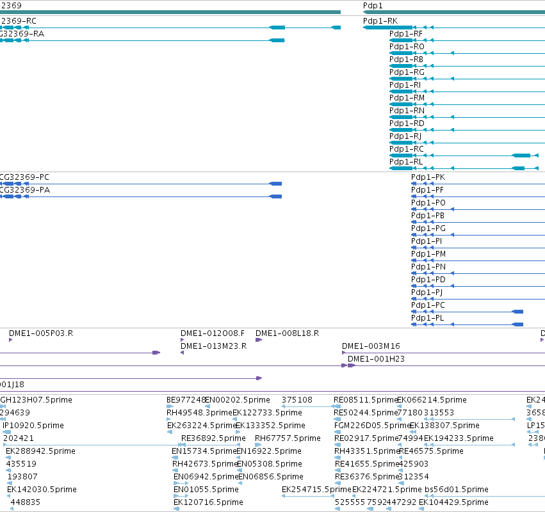Viewport: 545px width, 512px height.
Task: Select the EN01055.5prime EST label
Action: 206,490
